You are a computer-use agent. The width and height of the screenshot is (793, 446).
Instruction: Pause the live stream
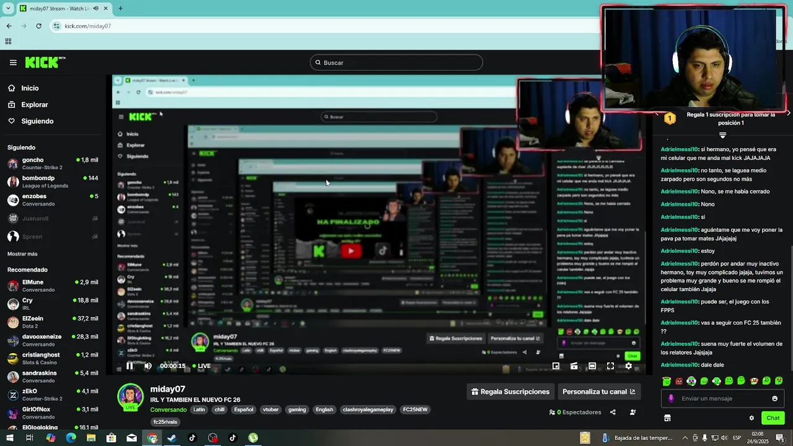129,366
